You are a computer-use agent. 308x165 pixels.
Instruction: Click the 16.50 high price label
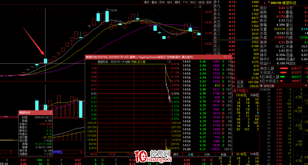click(113, 10)
